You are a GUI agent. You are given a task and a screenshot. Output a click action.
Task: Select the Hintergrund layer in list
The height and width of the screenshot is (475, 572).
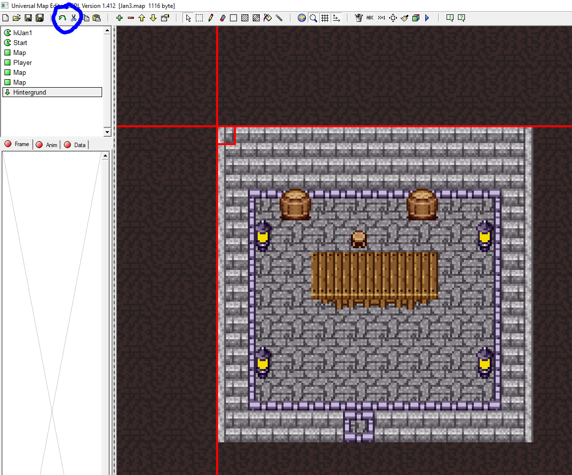click(x=30, y=92)
